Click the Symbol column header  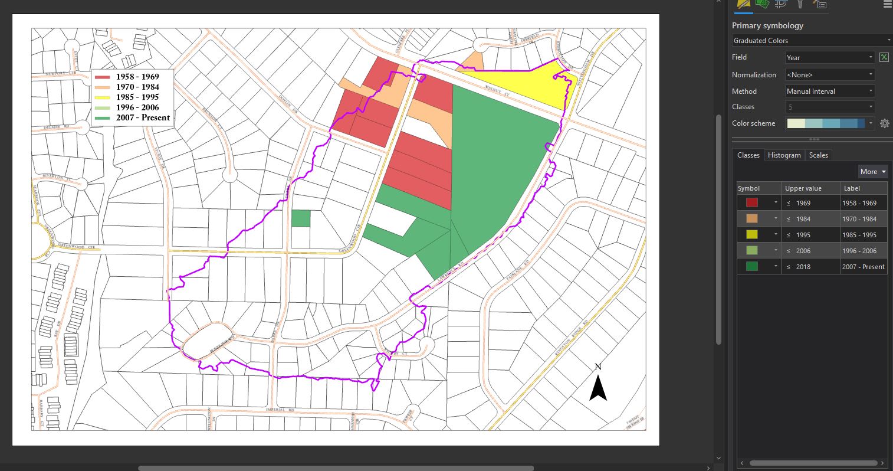tap(759, 188)
